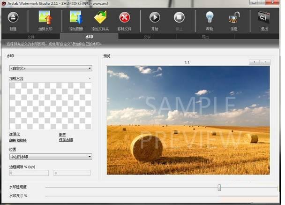Click the 保存水印 link
This screenshot has height=205, width=285.
(66, 140)
